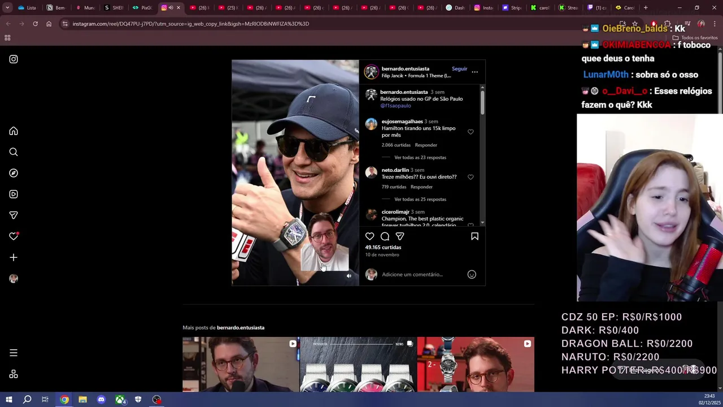Like eujosemagalhaes's comment
The height and width of the screenshot is (407, 723).
(471, 132)
